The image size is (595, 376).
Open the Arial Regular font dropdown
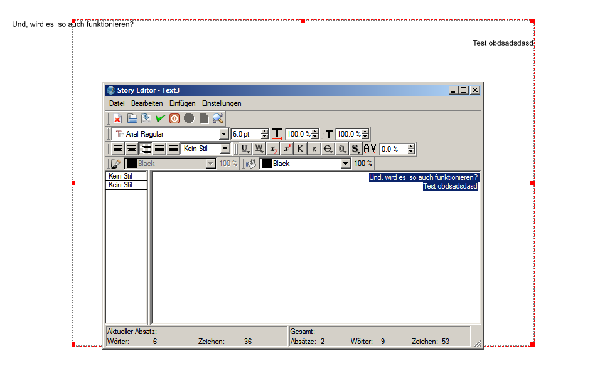(x=224, y=134)
